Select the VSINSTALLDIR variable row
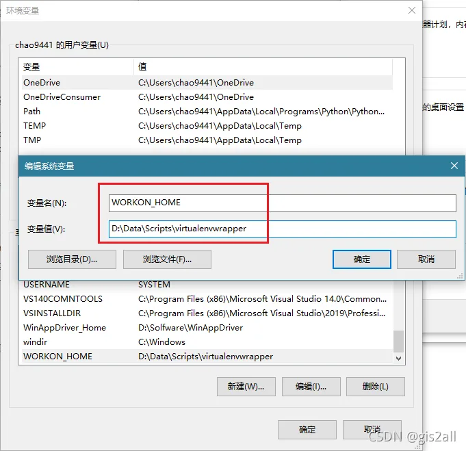Viewport: 466px width, 451px height. pos(207,313)
